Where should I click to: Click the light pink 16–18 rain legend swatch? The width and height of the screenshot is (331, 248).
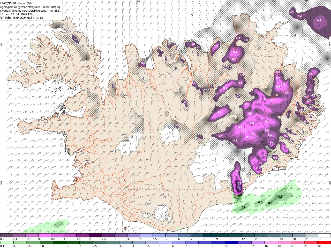tap(271, 243)
